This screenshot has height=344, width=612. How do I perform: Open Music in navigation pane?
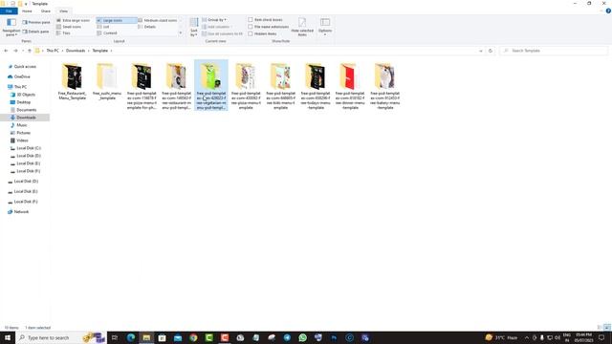[x=21, y=125]
